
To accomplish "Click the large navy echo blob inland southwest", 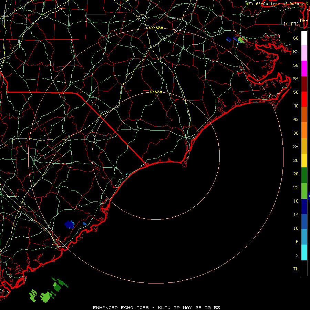I will click(x=69, y=225).
